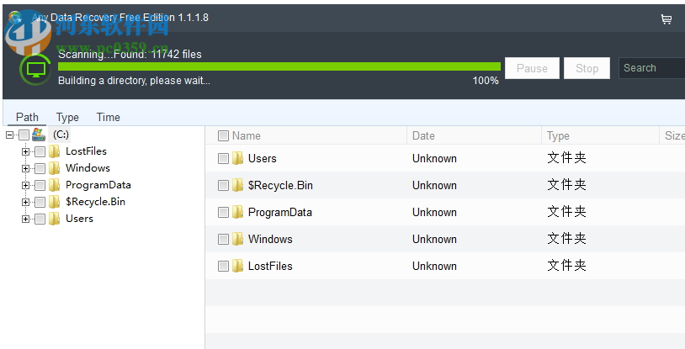Click the LostFiles folder icon in tree
The image size is (685, 349).
click(54, 151)
